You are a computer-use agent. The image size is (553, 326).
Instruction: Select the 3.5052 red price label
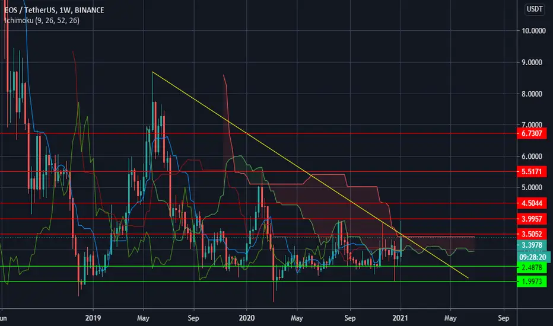click(x=532, y=234)
